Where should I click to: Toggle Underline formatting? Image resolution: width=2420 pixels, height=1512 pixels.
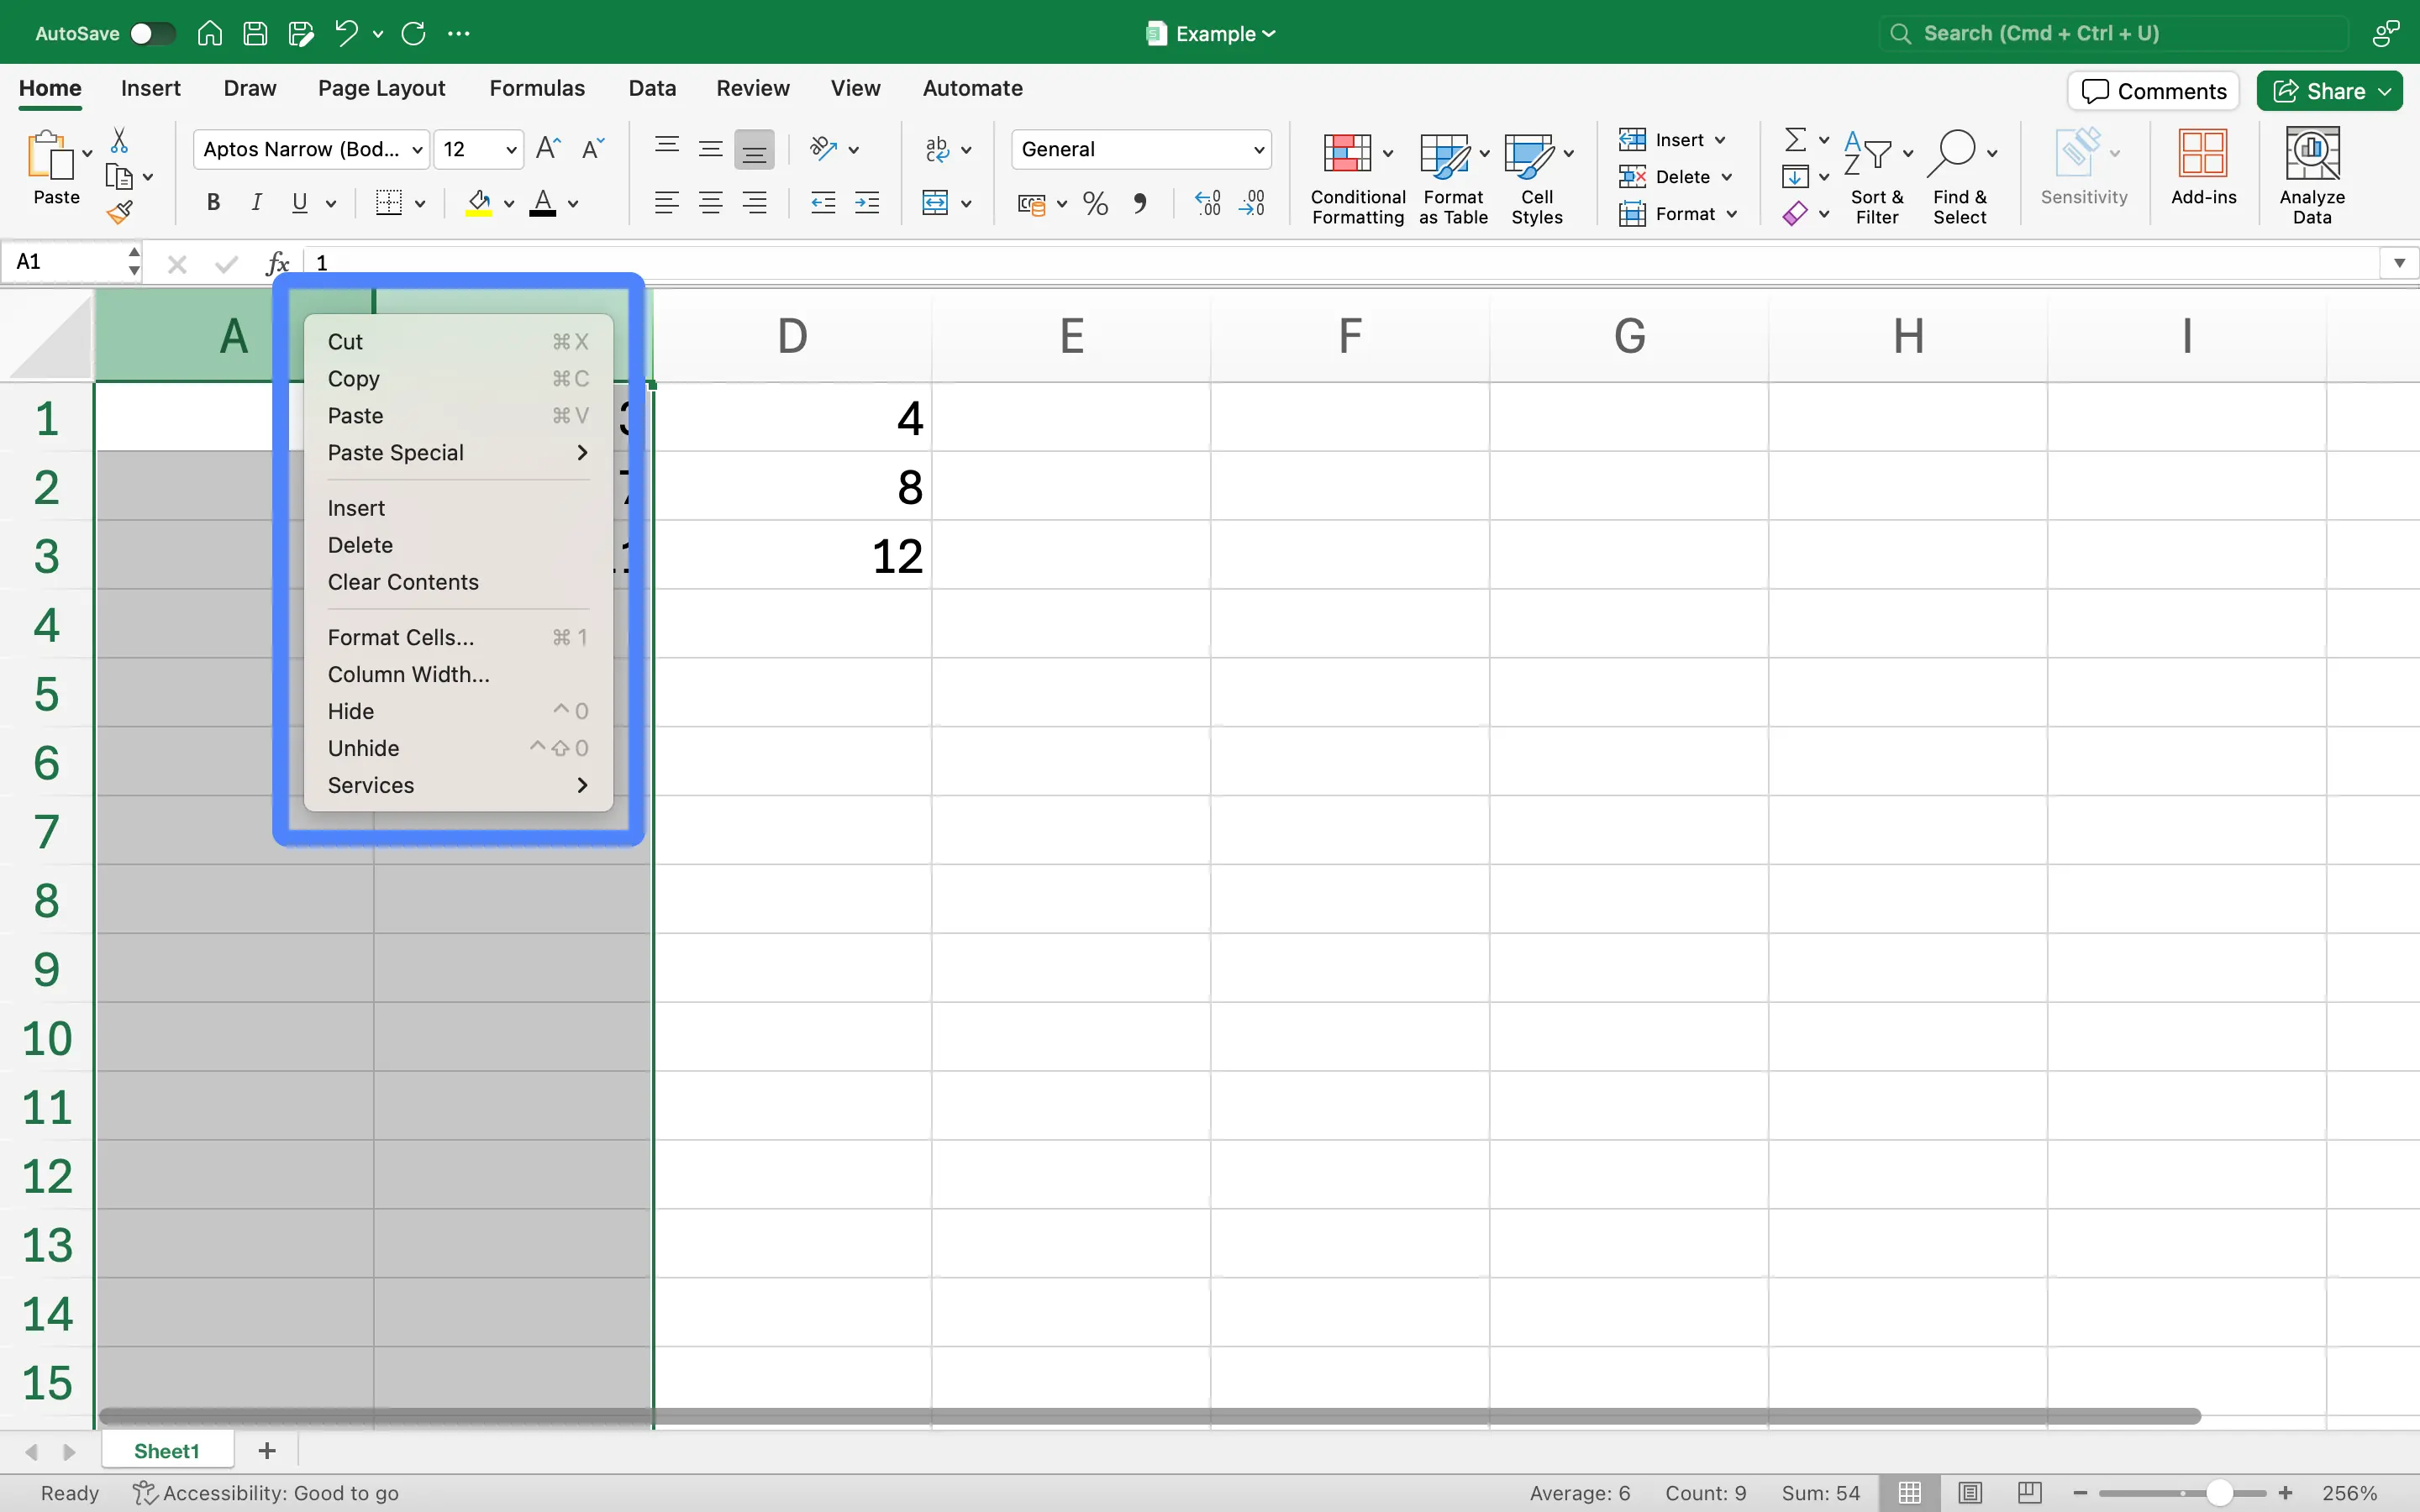(299, 203)
